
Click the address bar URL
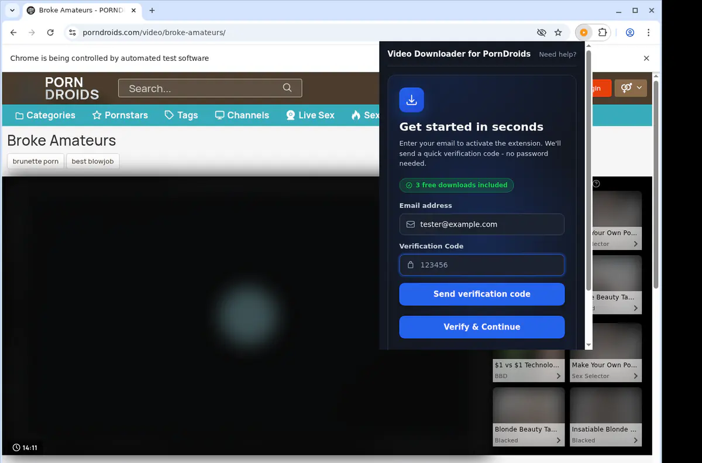click(154, 33)
